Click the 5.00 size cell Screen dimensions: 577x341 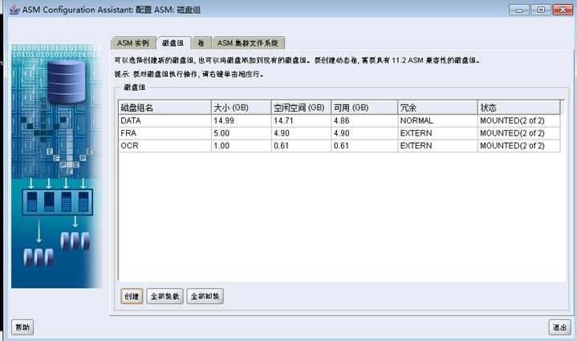[241, 133]
